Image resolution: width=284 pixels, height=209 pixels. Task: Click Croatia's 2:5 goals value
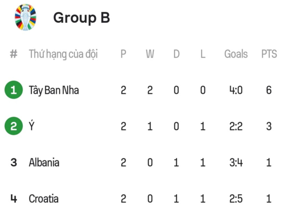236,199
